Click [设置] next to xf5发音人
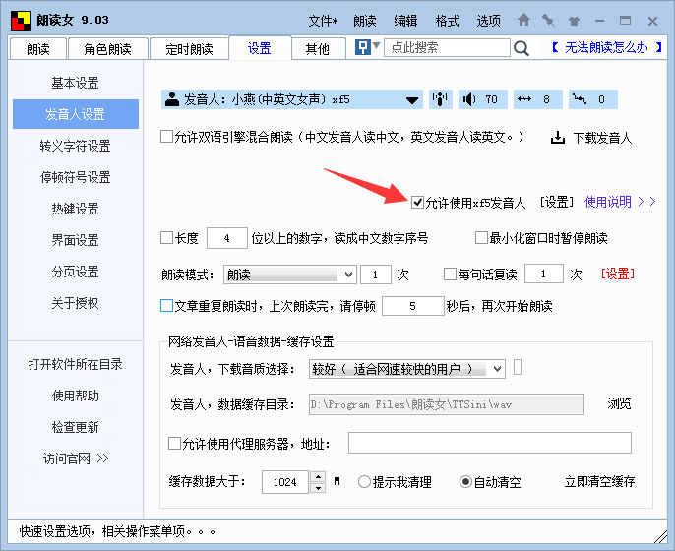Viewport: 675px width, 551px height. [x=557, y=202]
